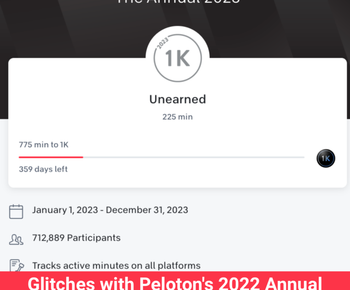
Task: Open the Glitches with Peloton's 2022 Annual banner
Action: [175, 282]
